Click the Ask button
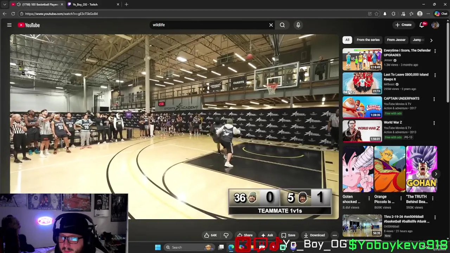 coord(267,235)
